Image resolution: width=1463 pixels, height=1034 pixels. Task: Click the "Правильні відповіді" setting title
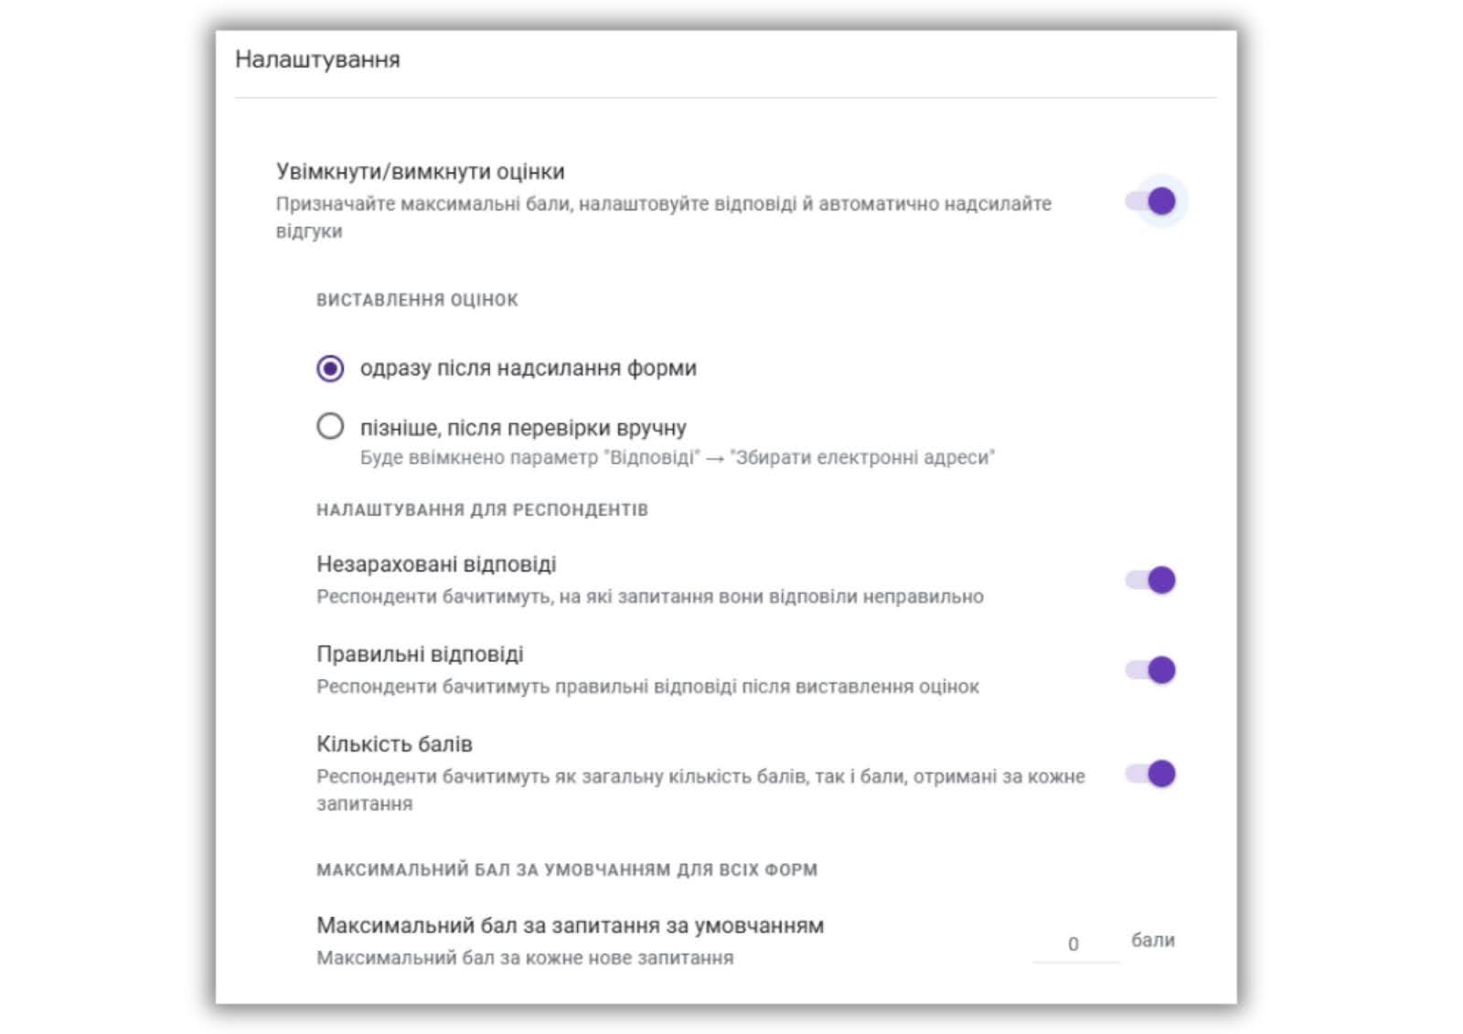pyautogui.click(x=420, y=655)
